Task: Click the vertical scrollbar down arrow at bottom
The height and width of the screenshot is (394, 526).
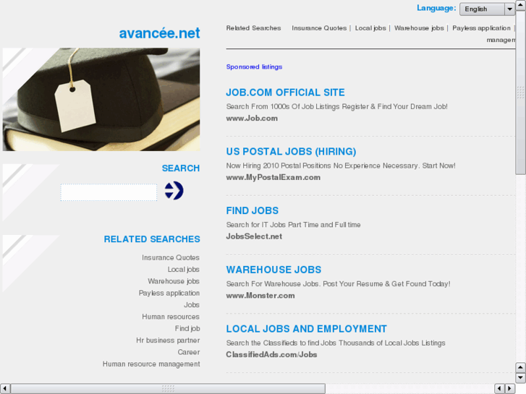Action: 520,378
